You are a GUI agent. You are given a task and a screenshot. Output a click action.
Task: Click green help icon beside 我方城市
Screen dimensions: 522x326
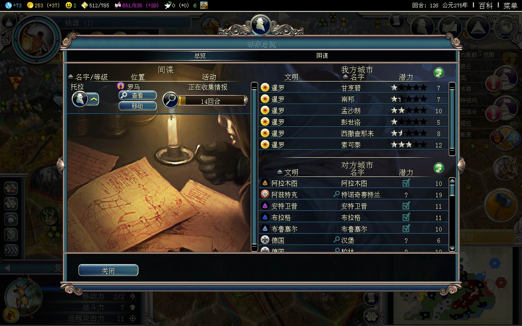[439, 73]
